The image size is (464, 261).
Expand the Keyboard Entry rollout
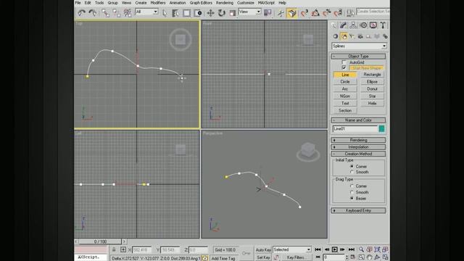click(358, 210)
